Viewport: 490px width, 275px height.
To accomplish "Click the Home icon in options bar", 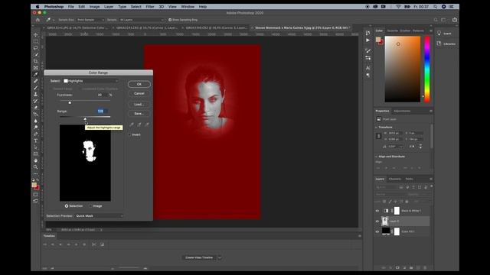I will tap(38, 20).
